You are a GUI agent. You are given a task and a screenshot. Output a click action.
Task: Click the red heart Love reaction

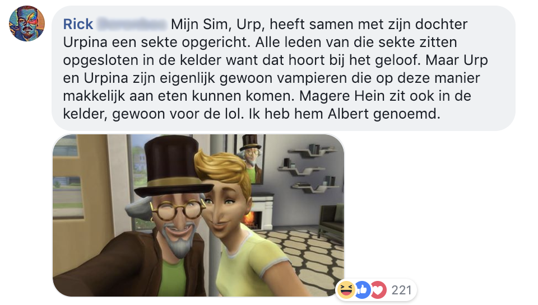pyautogui.click(x=378, y=290)
